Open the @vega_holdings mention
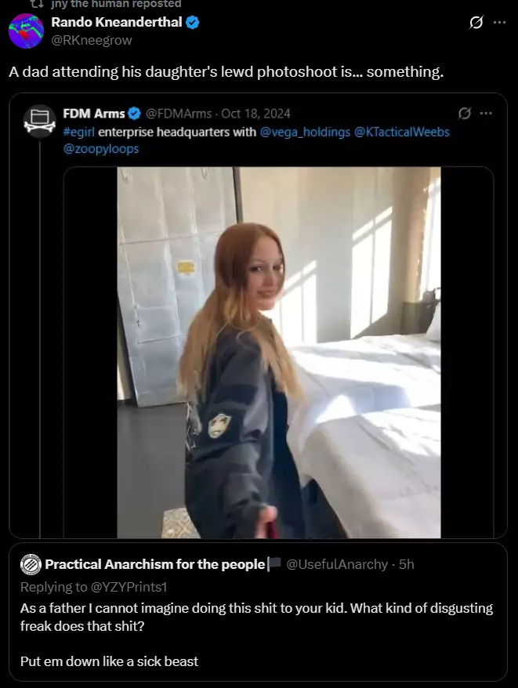 point(305,132)
